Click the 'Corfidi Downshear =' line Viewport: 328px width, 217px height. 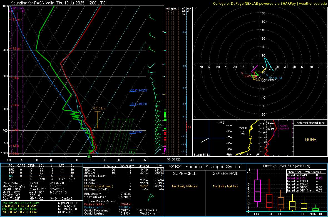(x=98, y=210)
